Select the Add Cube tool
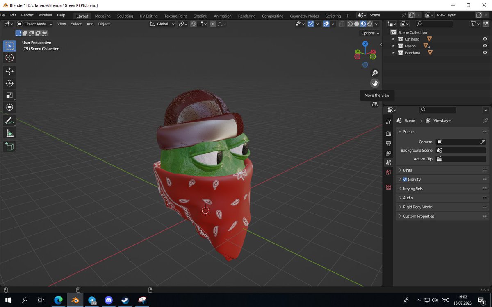Image resolution: width=492 pixels, height=307 pixels. tap(9, 146)
